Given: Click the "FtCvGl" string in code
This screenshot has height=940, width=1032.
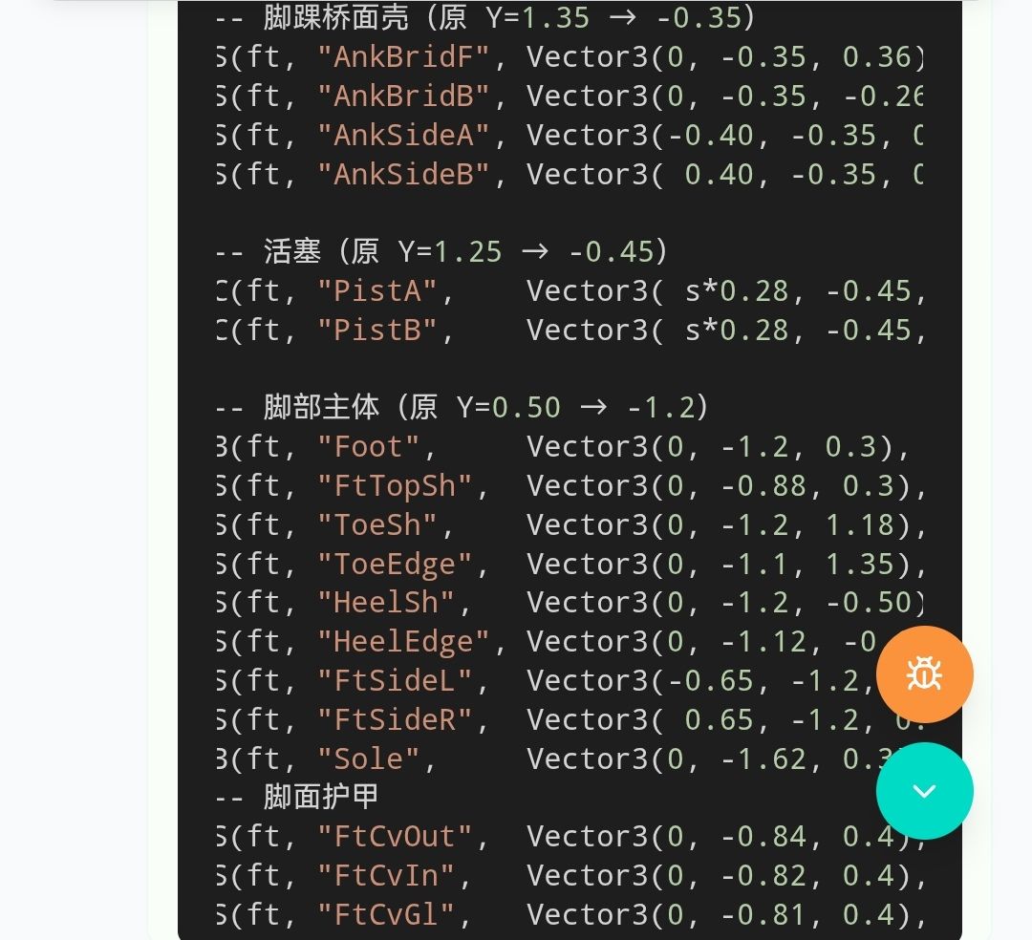Looking at the screenshot, I should 386,915.
